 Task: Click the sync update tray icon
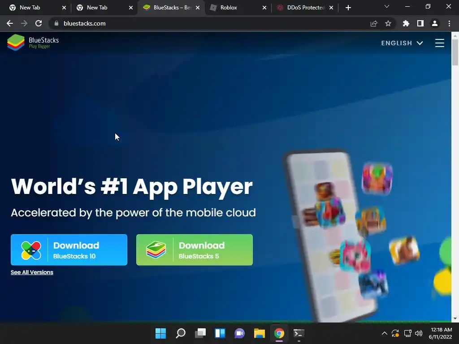click(395, 333)
